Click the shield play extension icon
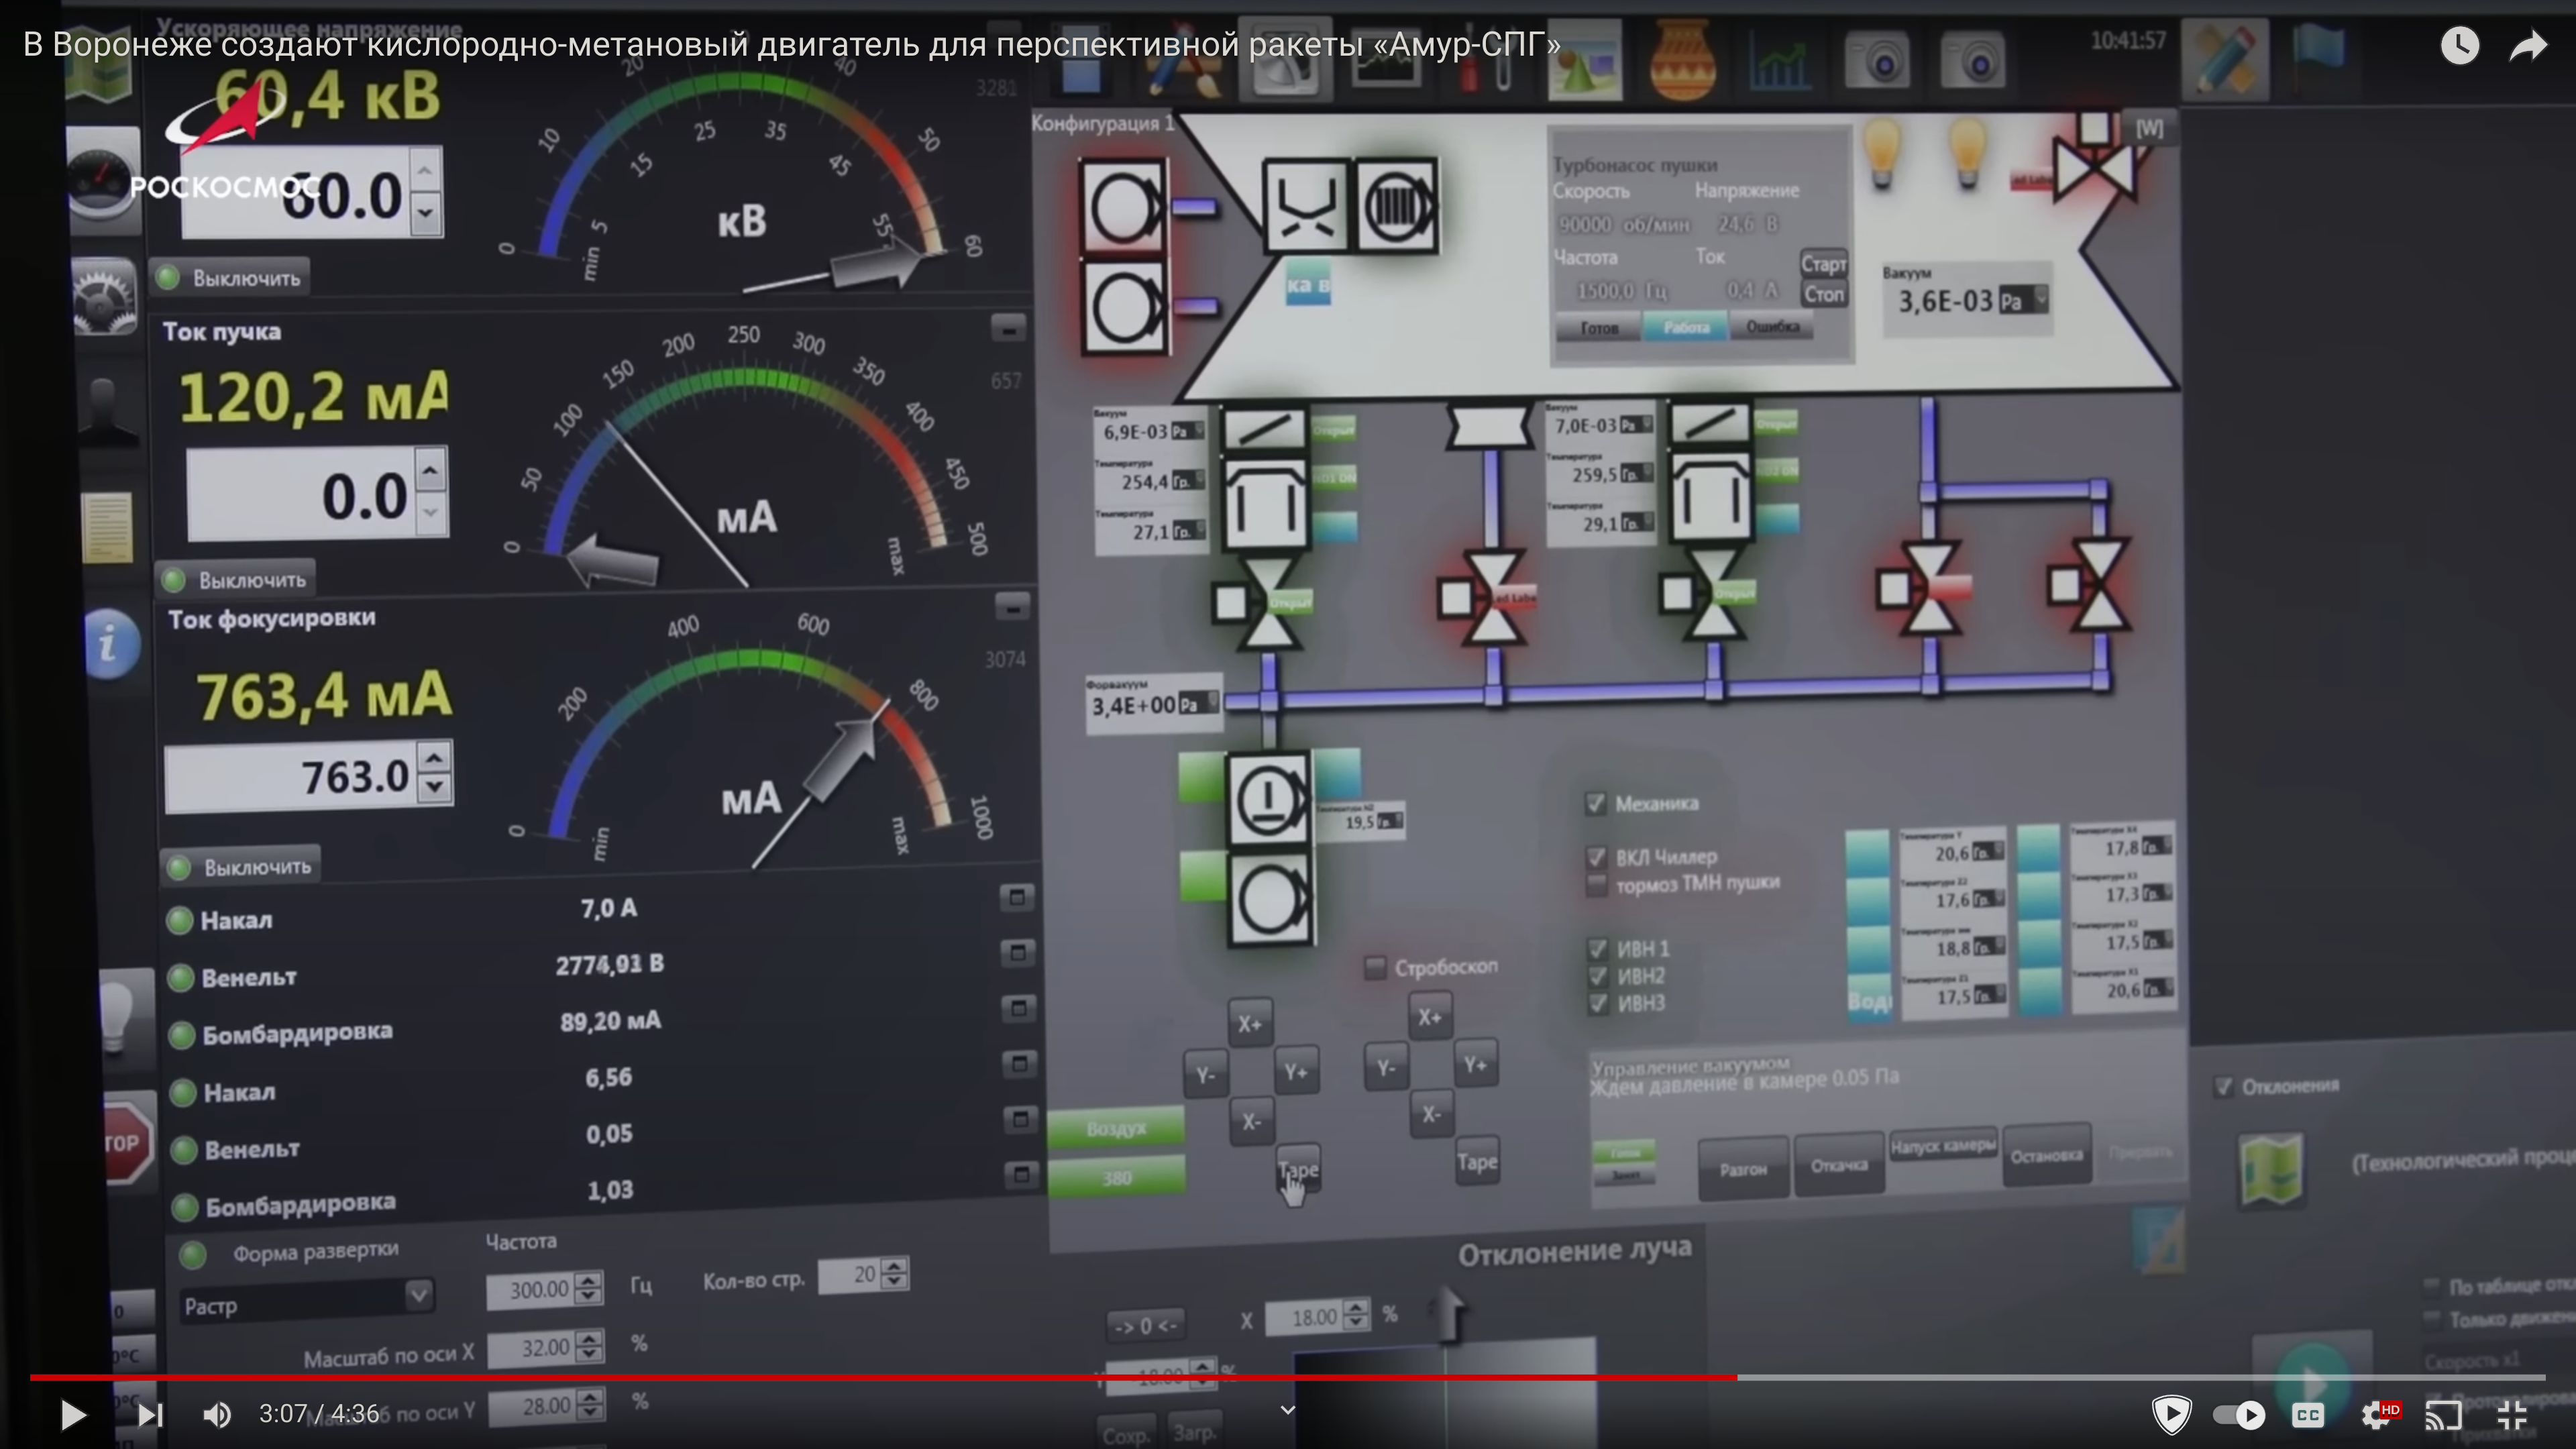2576x1449 pixels. (2171, 1414)
